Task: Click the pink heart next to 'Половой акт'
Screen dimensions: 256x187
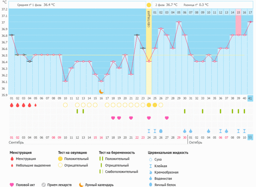Action: point(12,185)
